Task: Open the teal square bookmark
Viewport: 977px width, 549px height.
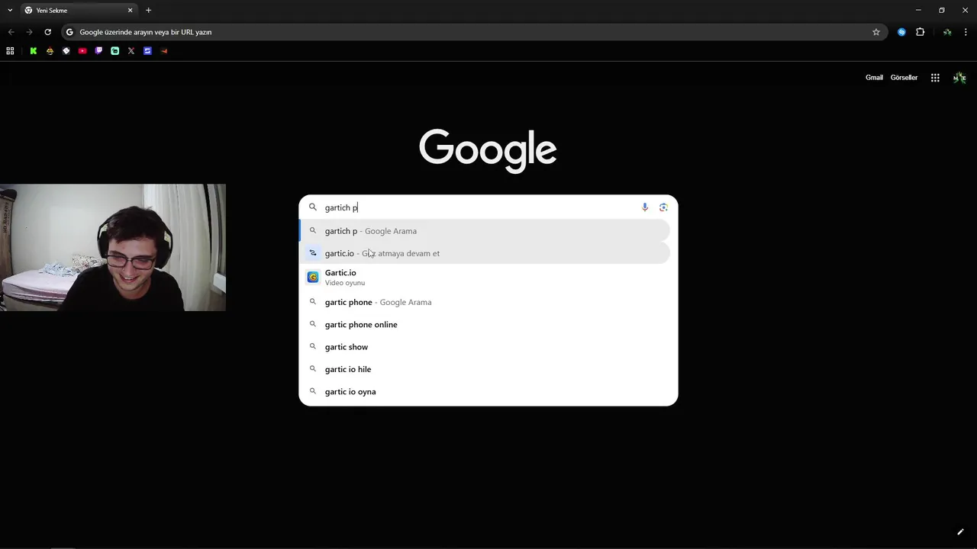Action: 115,51
